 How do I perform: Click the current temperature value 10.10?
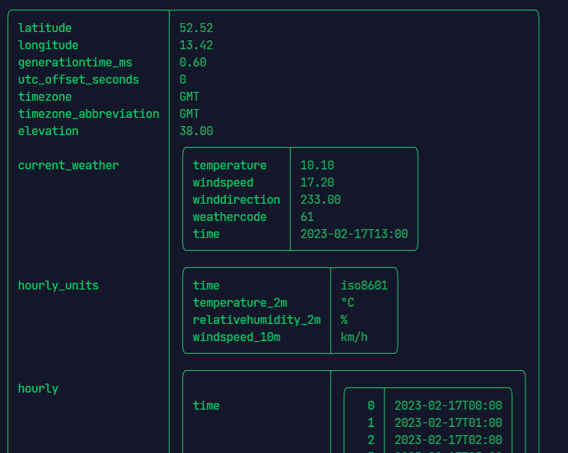click(317, 166)
